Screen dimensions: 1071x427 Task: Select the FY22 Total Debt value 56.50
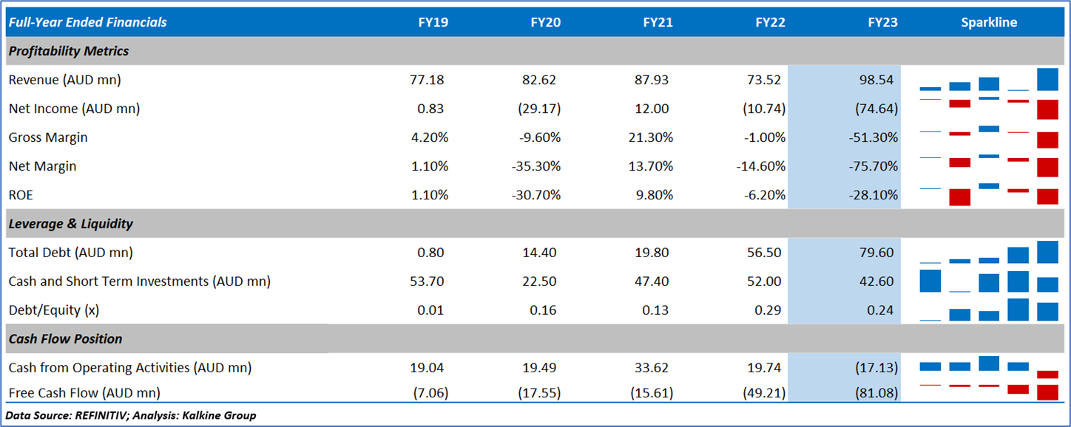pyautogui.click(x=766, y=253)
